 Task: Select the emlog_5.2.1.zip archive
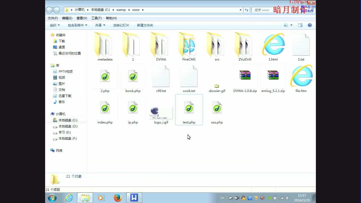(273, 78)
